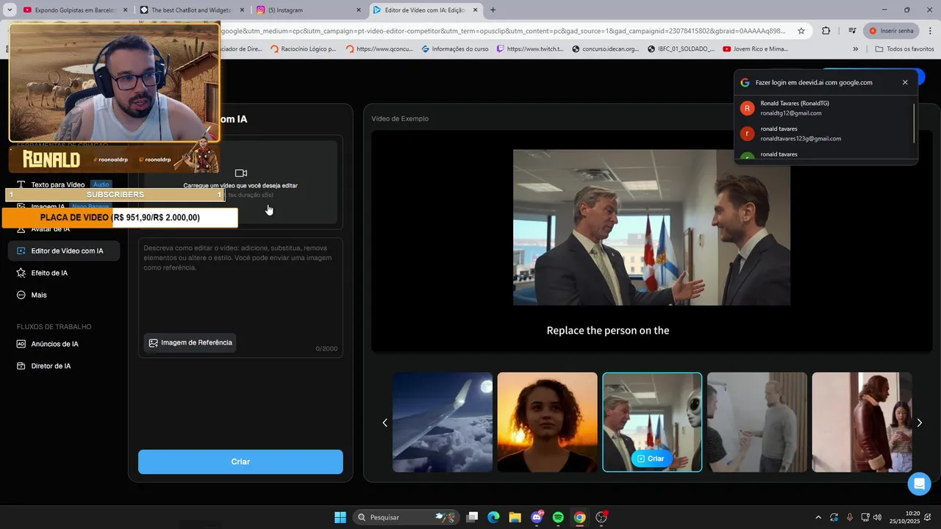Viewport: 941px width, 529px height.
Task: Open a new browser tab
Action: tap(493, 10)
